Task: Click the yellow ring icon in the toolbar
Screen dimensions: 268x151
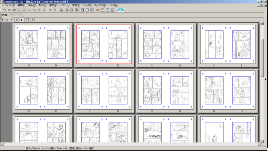Action: click(98, 10)
